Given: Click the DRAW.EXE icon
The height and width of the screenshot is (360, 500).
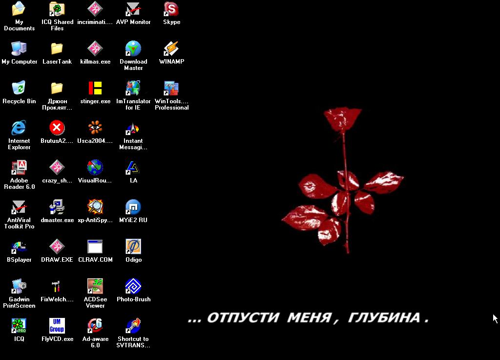Looking at the screenshot, I should click(x=57, y=247).
